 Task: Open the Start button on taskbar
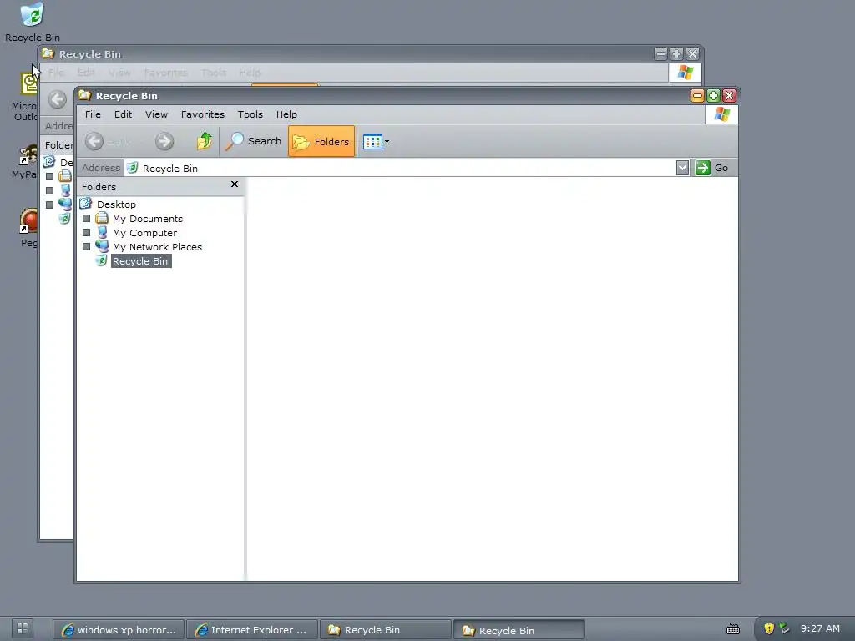23,628
